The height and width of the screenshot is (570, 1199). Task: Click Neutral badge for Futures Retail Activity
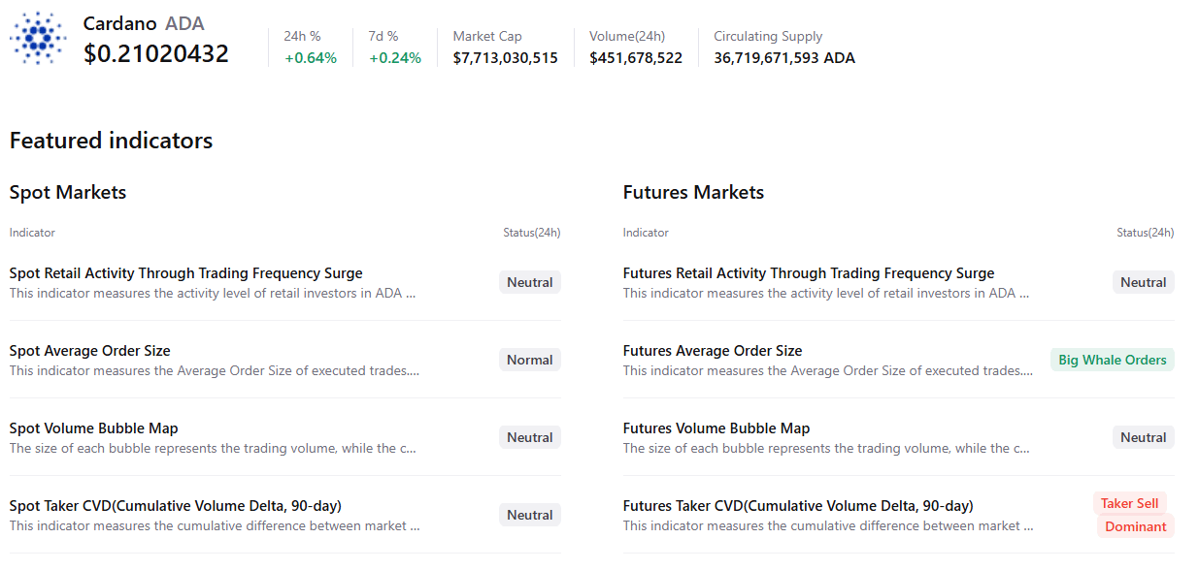pos(1144,282)
